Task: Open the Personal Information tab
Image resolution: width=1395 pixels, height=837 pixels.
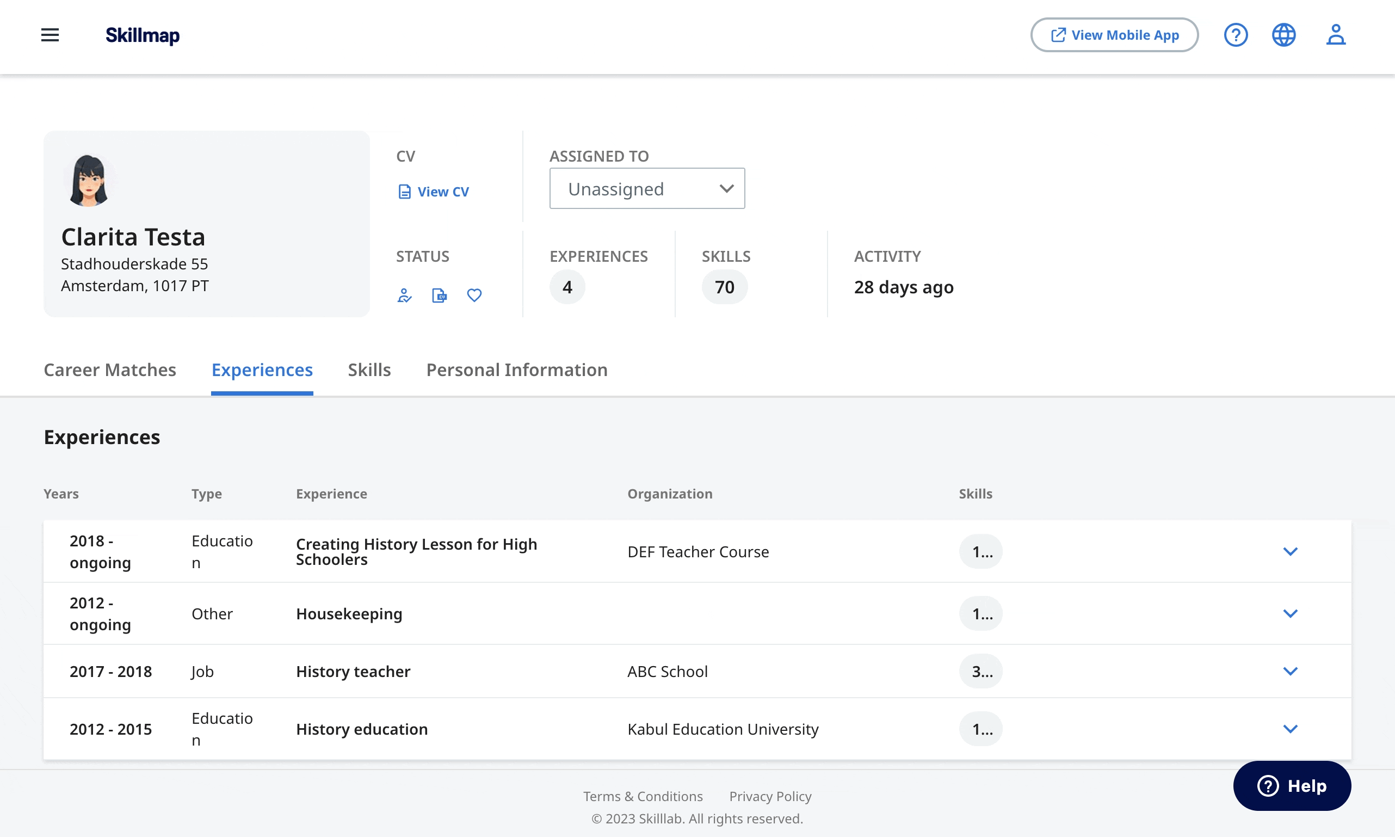Action: point(517,370)
